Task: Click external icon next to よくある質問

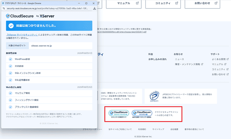Action: [x=228, y=59]
